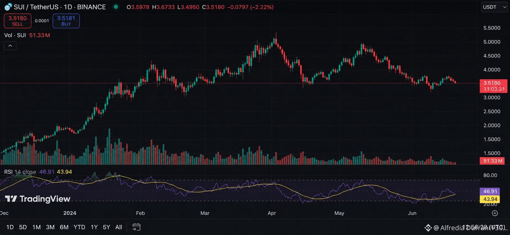Click the Jun label on time axis
This screenshot has height=235, width=510.
coord(412,213)
